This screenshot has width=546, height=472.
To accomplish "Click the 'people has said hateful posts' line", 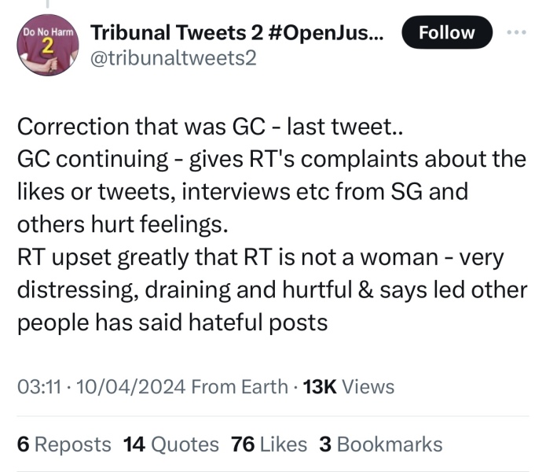I will coord(172,323).
